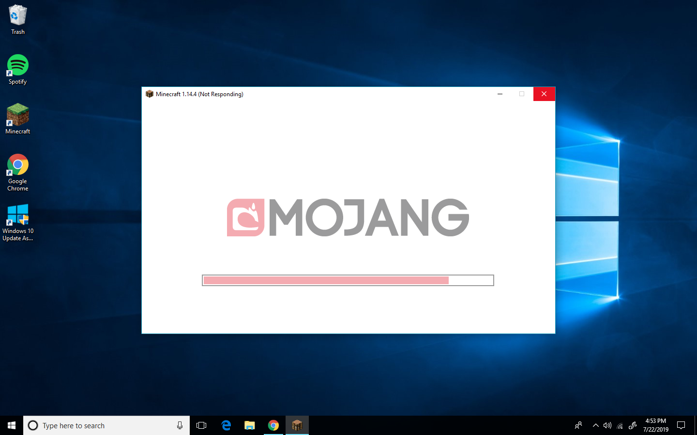Image resolution: width=697 pixels, height=435 pixels.
Task: Close the Minecraft 1.14.4 window
Action: 544,94
